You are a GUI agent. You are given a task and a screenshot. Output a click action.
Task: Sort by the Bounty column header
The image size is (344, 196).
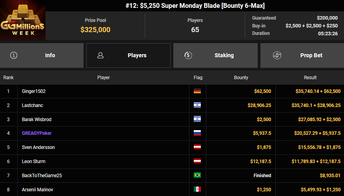coord(241,78)
